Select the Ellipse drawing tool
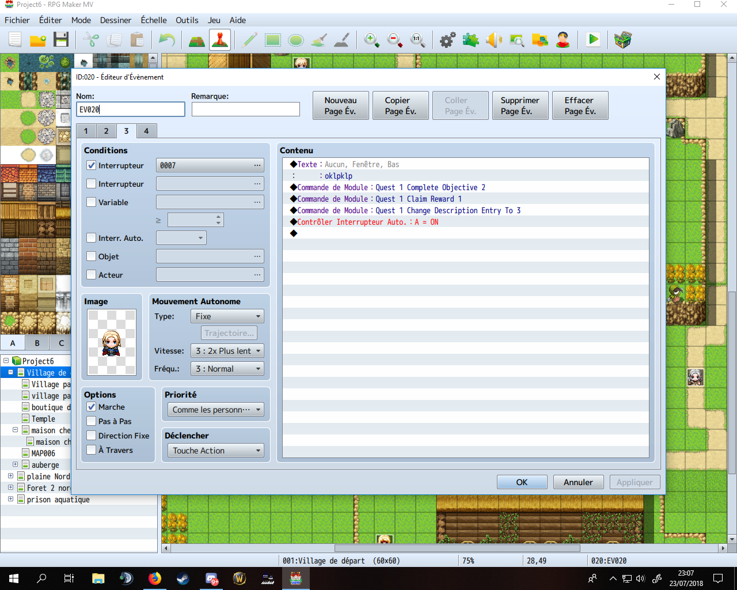The width and height of the screenshot is (737, 590). pos(296,40)
